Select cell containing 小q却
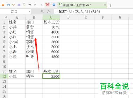 pos(17,42)
